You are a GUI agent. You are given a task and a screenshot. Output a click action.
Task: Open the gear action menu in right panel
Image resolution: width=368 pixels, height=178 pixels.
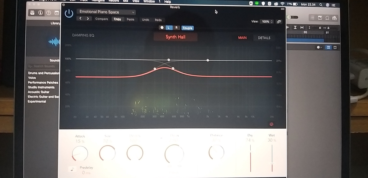tap(319, 47)
